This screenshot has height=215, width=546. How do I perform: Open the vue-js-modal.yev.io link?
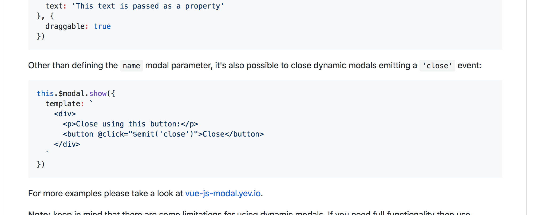point(223,193)
